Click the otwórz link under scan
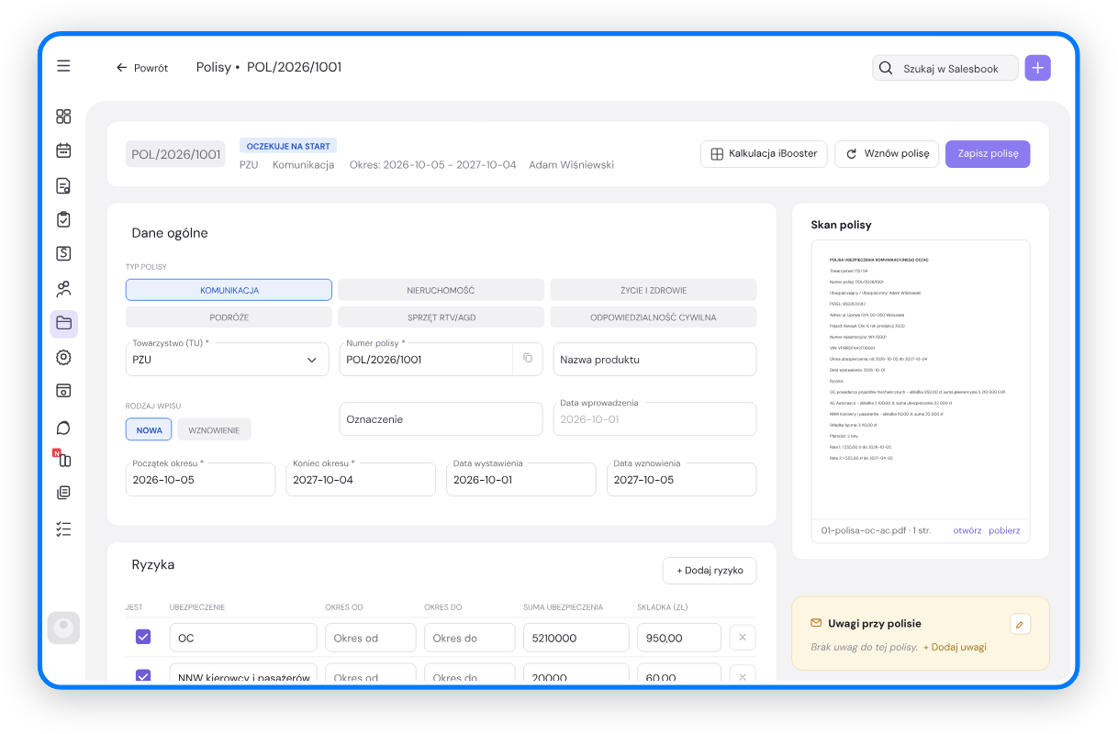 click(x=967, y=530)
